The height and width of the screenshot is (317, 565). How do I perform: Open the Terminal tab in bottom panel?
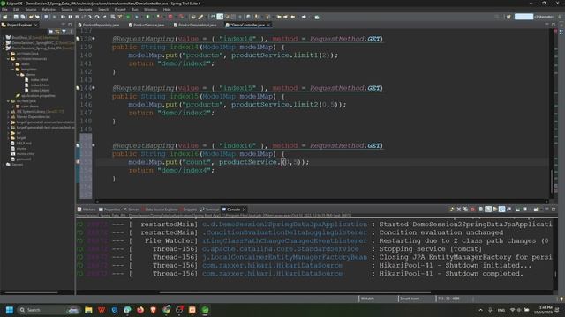point(210,210)
